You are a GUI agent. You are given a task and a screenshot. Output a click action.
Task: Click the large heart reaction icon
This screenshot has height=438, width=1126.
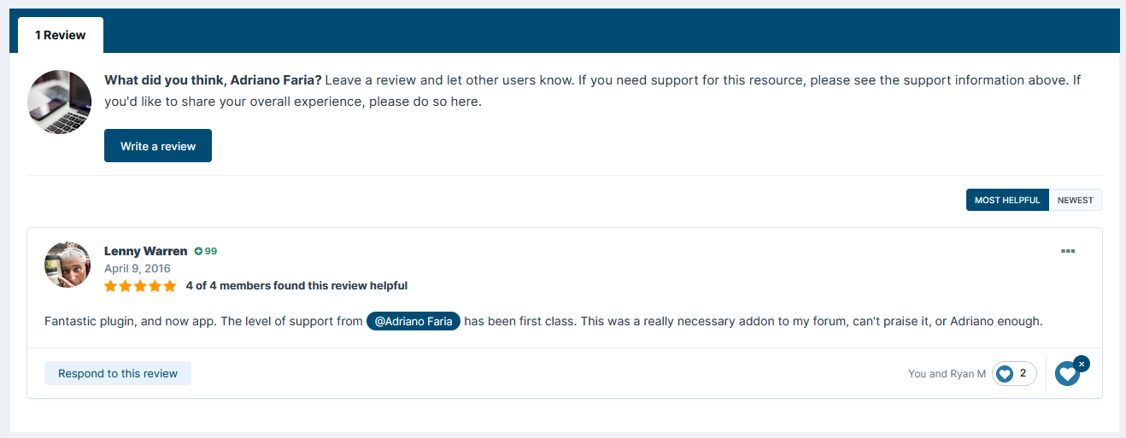click(1066, 374)
